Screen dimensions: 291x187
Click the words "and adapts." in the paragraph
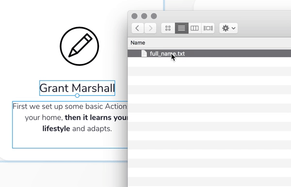[x=92, y=128]
